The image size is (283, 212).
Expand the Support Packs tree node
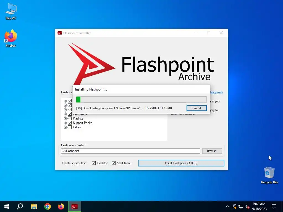pyautogui.click(x=65, y=123)
